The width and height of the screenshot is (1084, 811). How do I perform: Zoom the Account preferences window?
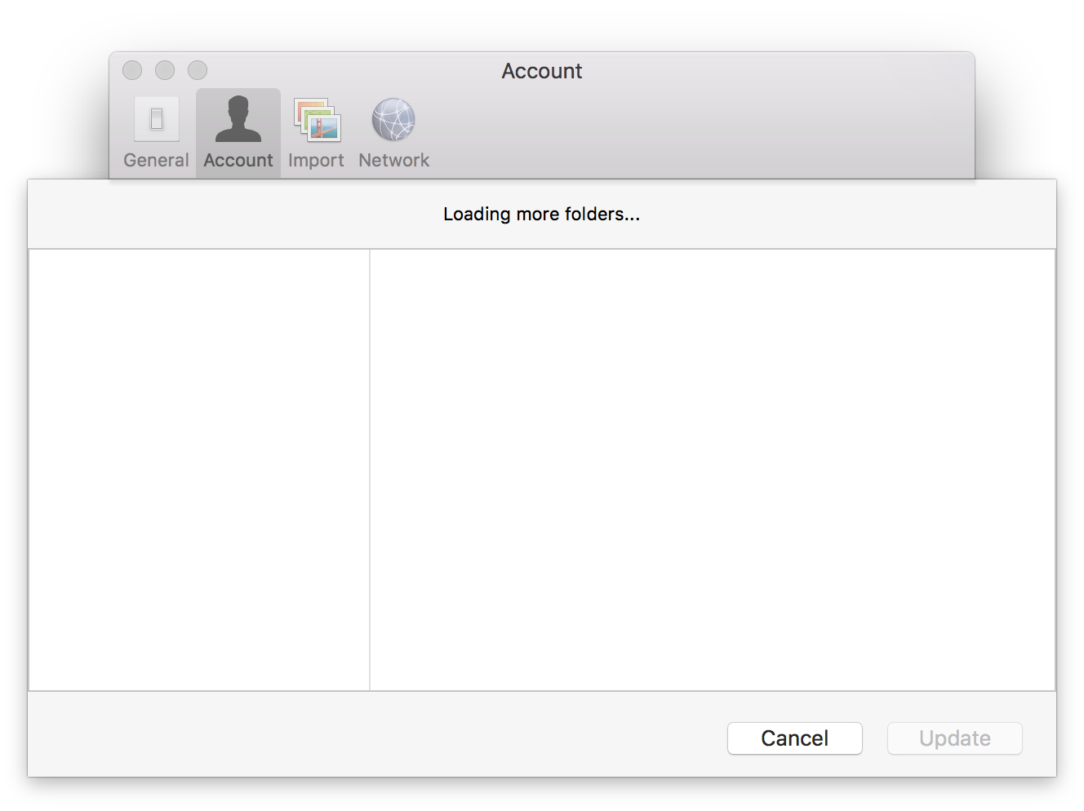tap(198, 70)
